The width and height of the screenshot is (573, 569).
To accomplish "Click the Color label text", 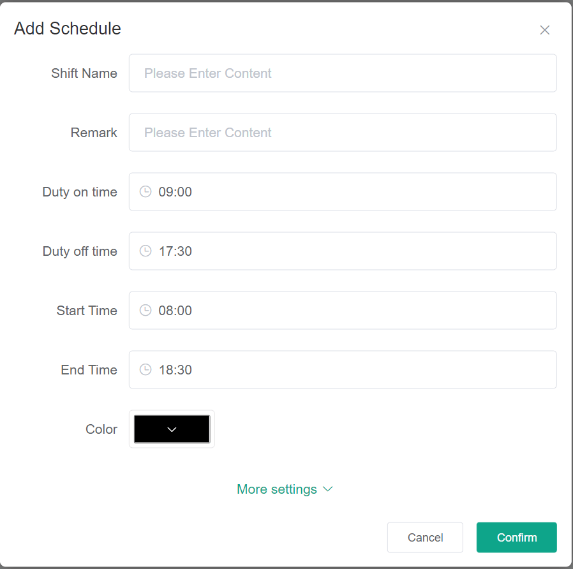I will pos(101,429).
